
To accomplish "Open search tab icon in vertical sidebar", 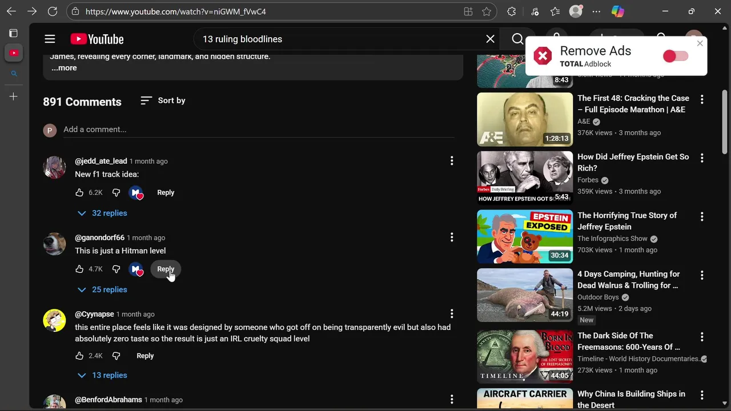I will click(14, 74).
